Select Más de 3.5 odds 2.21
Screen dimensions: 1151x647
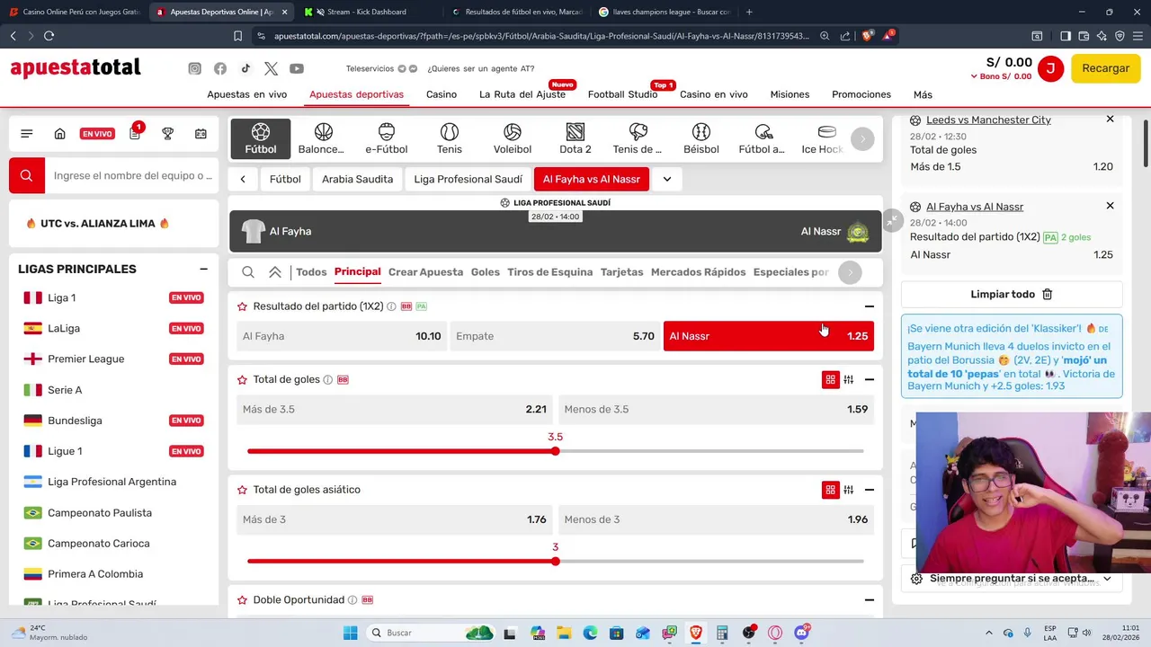click(x=395, y=409)
